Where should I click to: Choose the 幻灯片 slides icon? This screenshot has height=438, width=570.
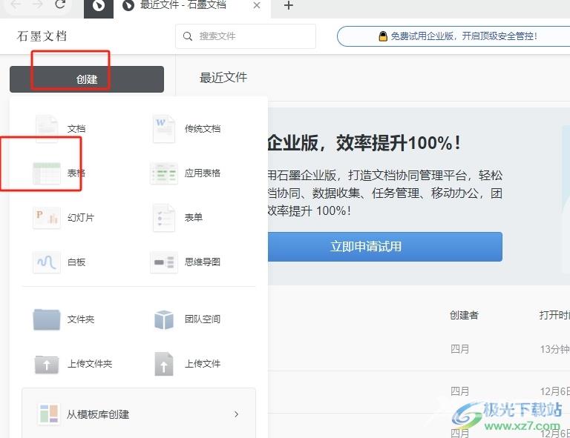click(47, 218)
